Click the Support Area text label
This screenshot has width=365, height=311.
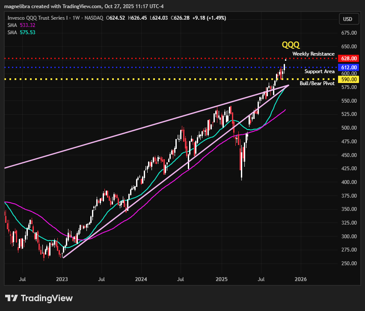click(319, 71)
